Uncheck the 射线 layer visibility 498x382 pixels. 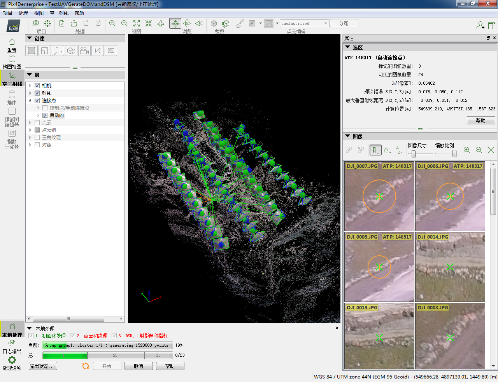click(x=37, y=93)
